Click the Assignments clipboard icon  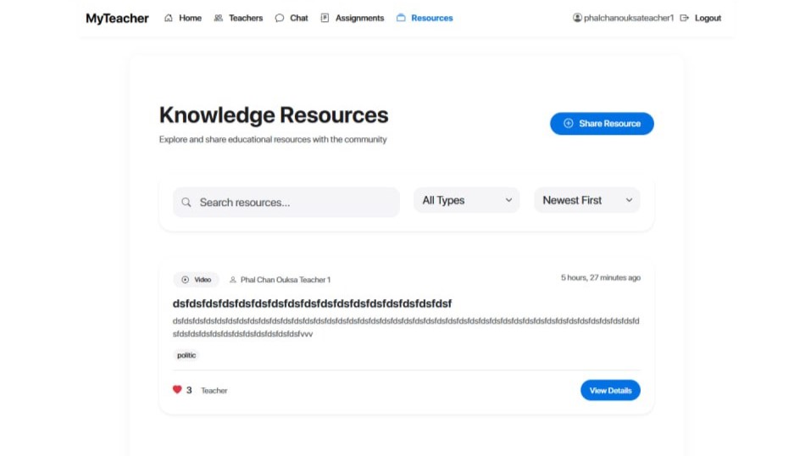[x=325, y=18]
